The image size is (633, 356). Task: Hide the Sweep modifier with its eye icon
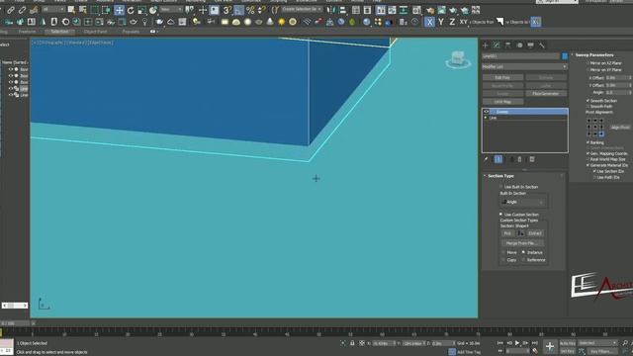coord(487,112)
